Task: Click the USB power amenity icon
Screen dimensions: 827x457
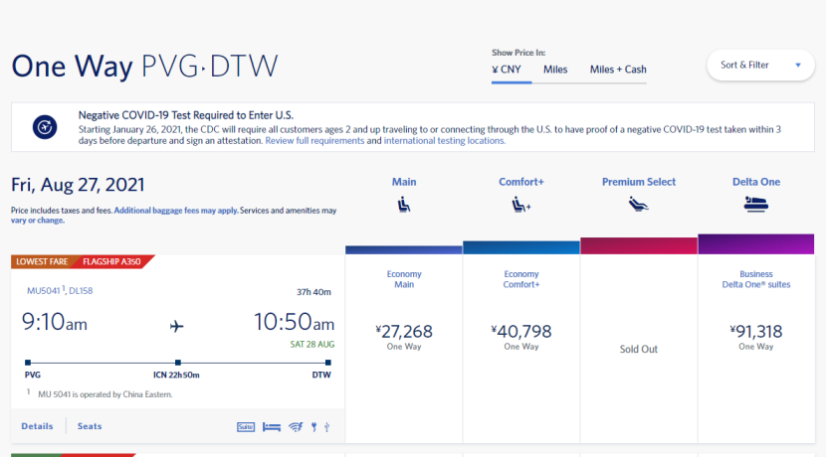Action: click(x=326, y=427)
